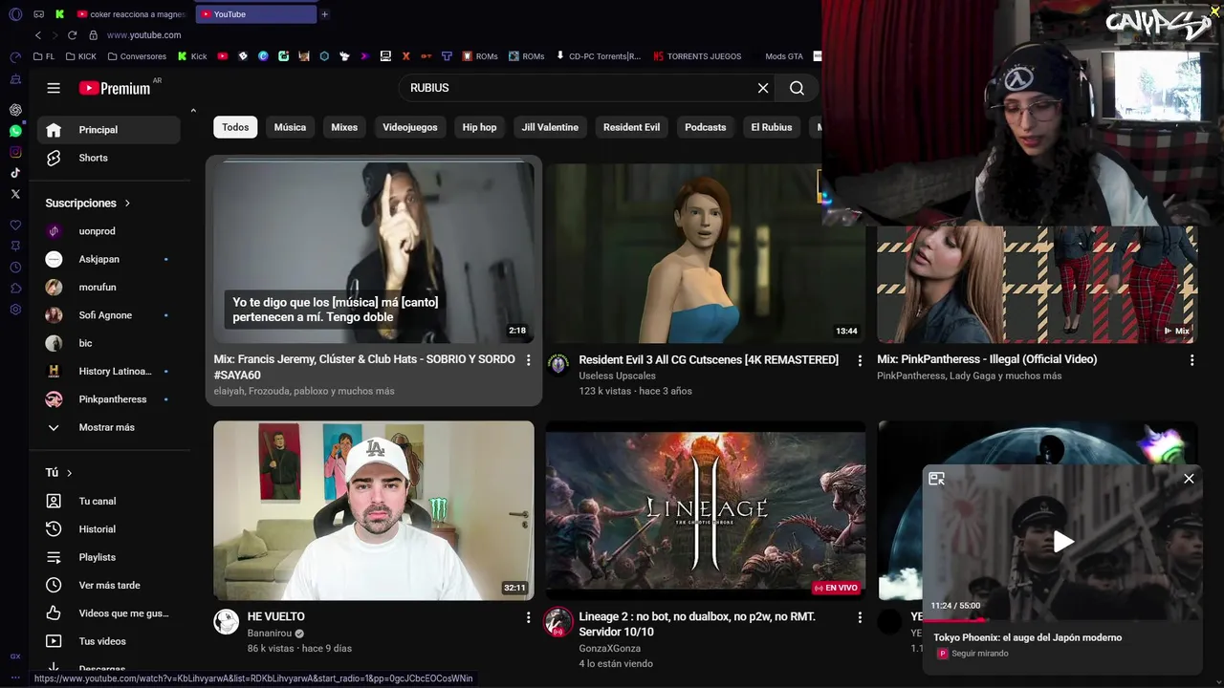Open Tu canal in sidebar
This screenshot has width=1224, height=688.
tap(109, 502)
